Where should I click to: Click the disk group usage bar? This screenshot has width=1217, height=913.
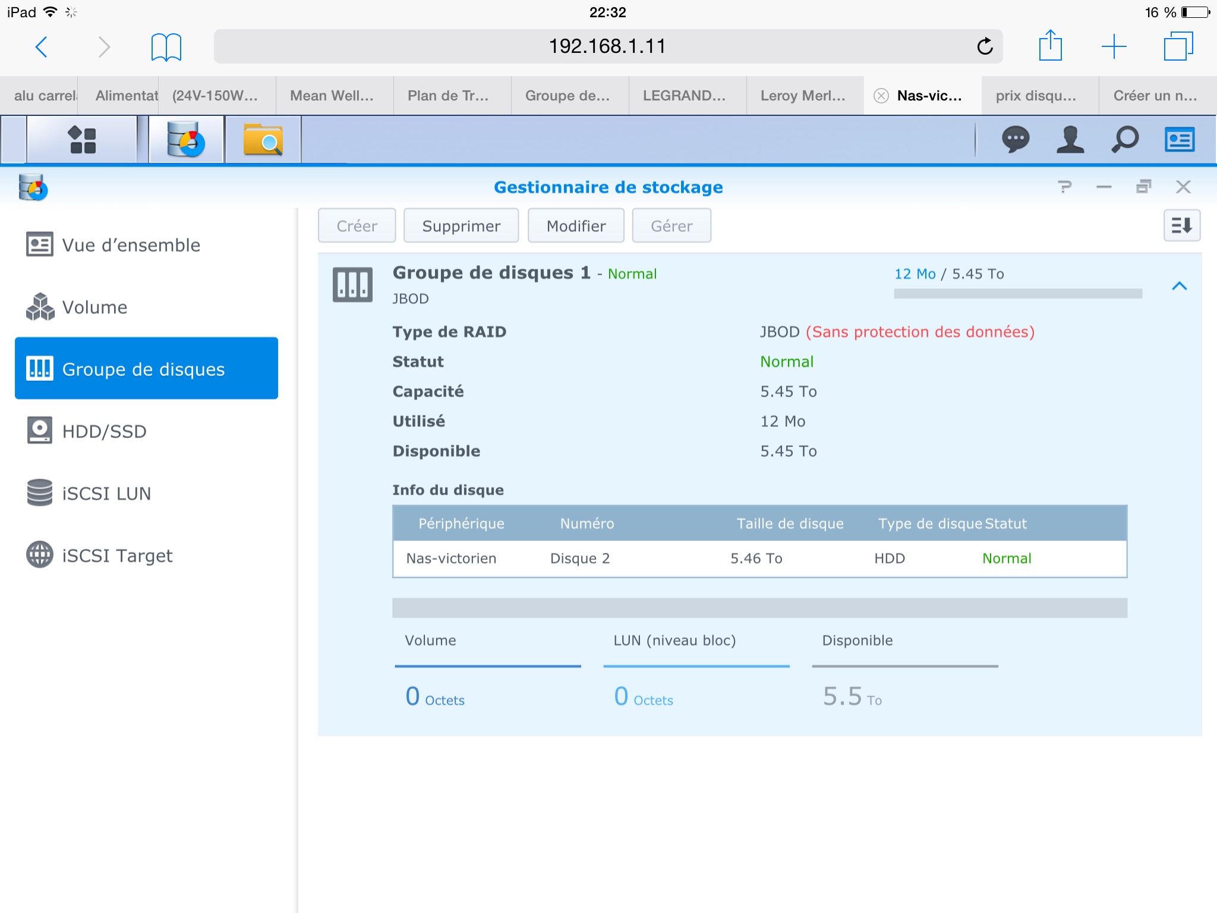click(1017, 294)
